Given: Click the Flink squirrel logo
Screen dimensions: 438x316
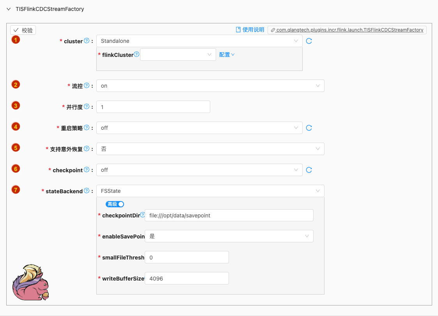Looking at the screenshot, I should 31,283.
